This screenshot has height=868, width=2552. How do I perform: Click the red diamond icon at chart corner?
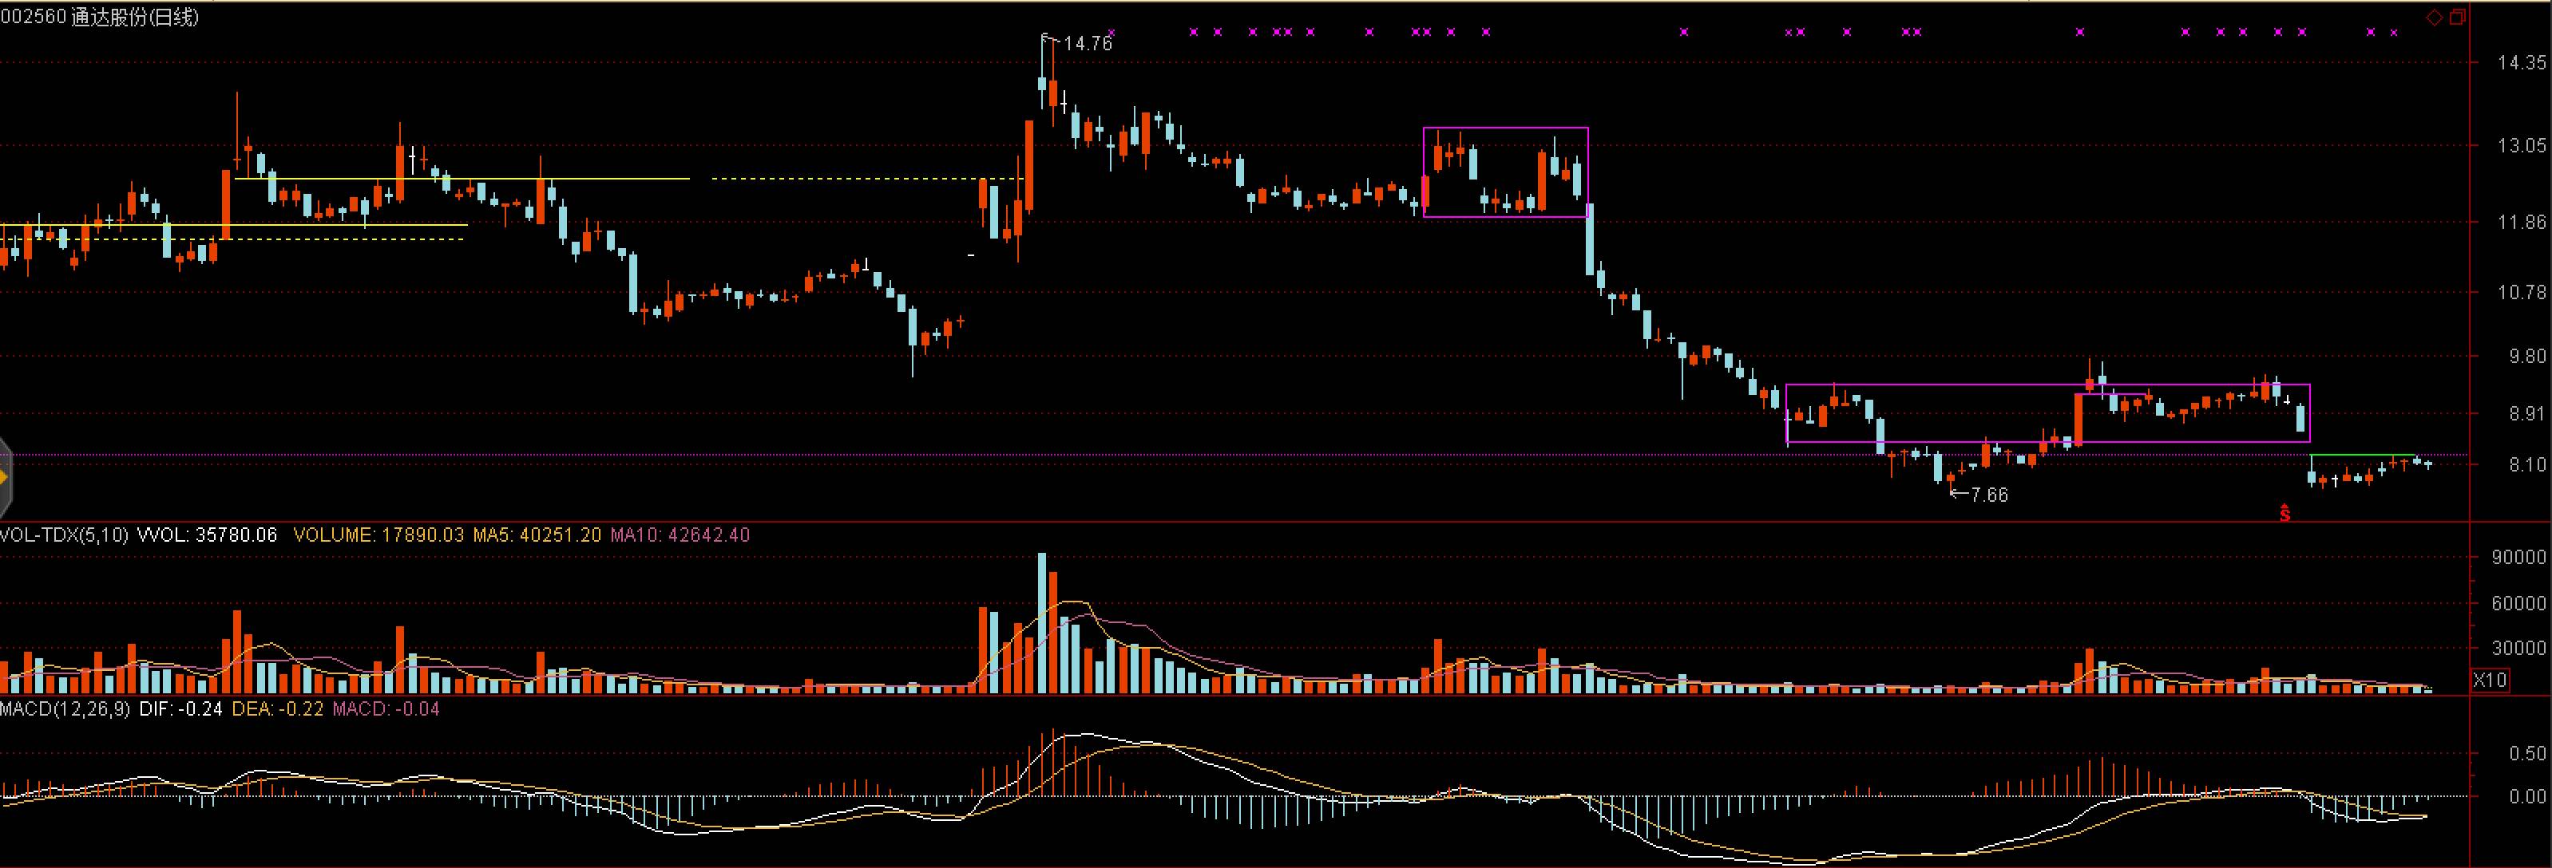point(2434,17)
